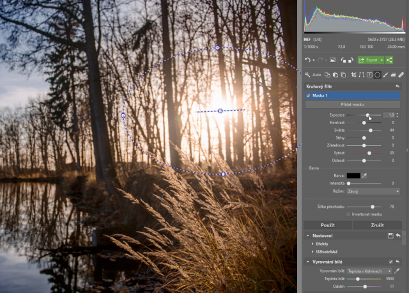
Task: Toggle the Vyrovnání bílé section checkbox
Action: coord(390,262)
